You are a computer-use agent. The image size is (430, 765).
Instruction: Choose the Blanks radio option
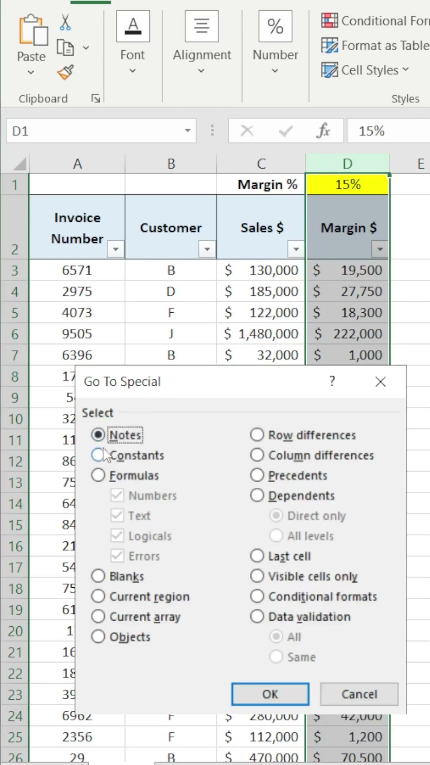(x=98, y=576)
